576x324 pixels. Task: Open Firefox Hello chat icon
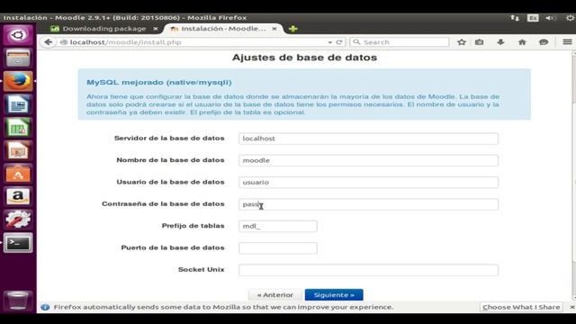click(x=544, y=42)
